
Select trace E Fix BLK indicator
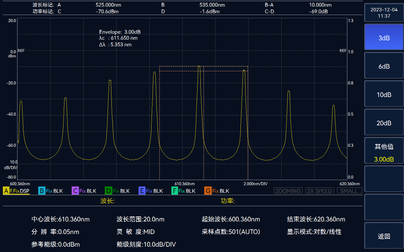tap(151, 191)
